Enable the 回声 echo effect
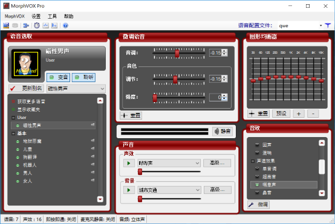This screenshot has width=335, height=224. coord(257,145)
